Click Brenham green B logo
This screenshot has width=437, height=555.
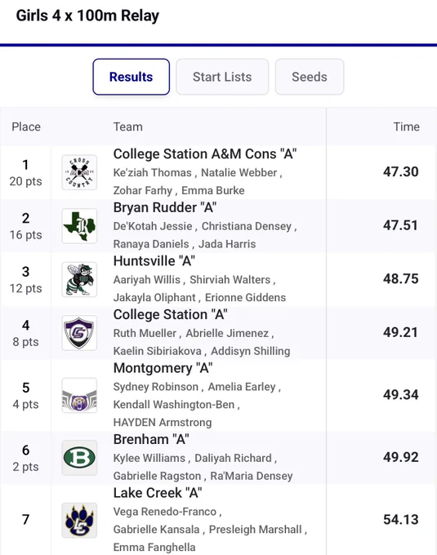[79, 458]
